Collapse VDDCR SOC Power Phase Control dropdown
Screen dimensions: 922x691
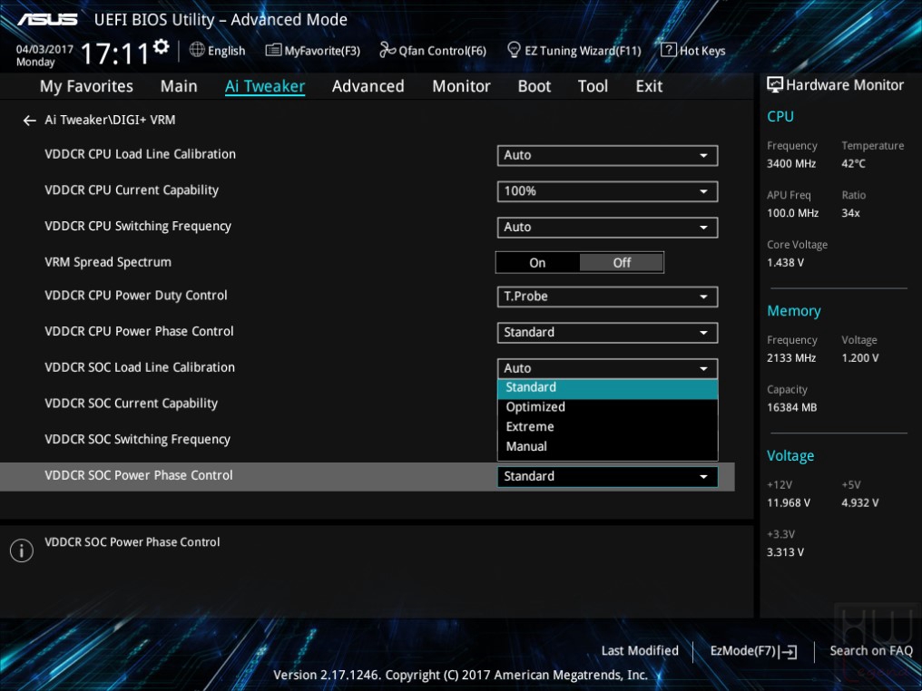(x=607, y=476)
